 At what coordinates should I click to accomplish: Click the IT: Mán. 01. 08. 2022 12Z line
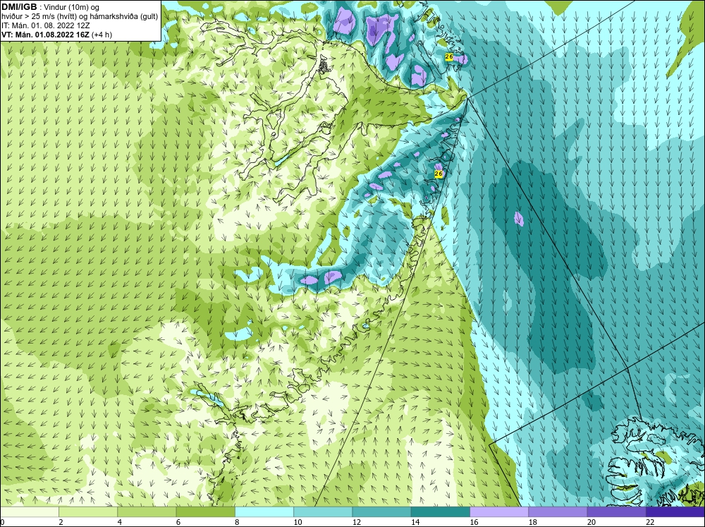click(47, 25)
